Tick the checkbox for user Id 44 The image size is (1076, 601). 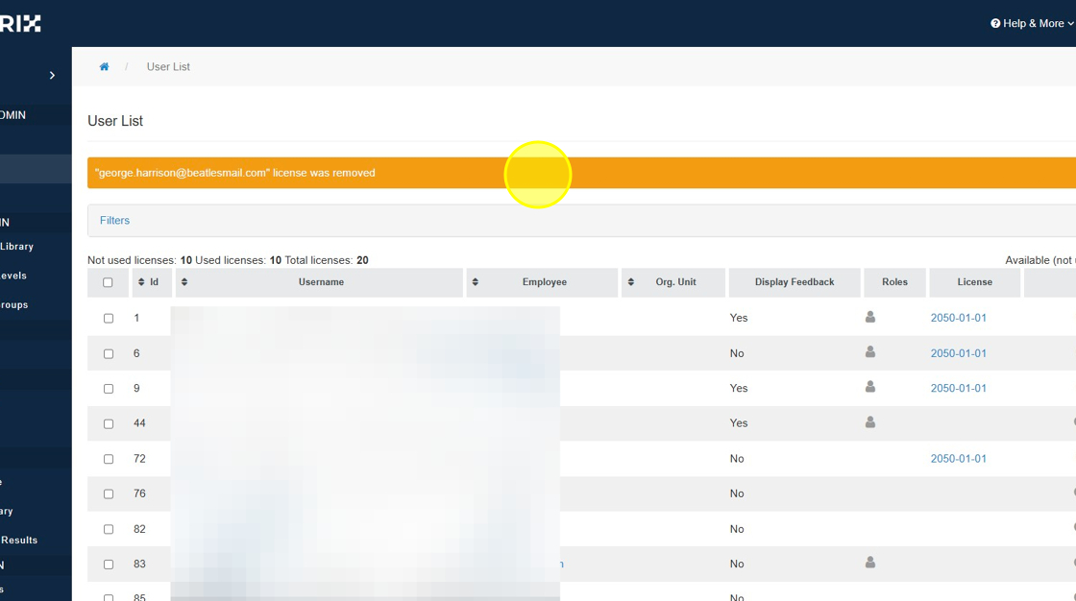tap(109, 423)
